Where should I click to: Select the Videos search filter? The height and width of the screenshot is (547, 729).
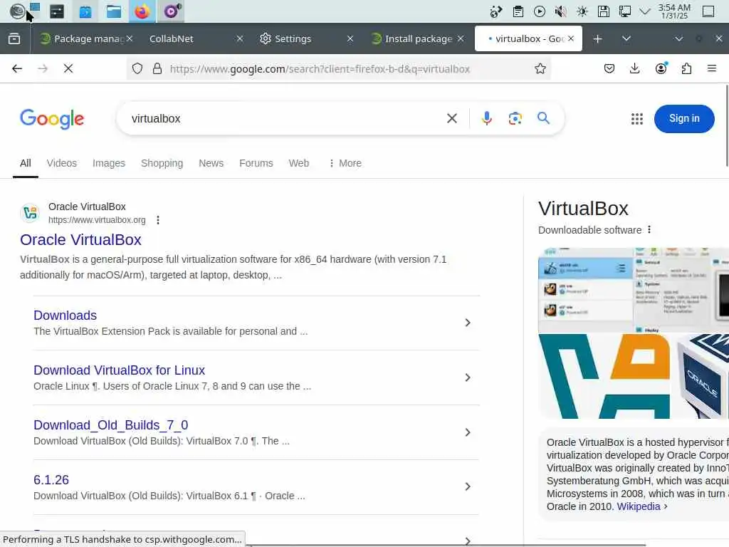[61, 163]
